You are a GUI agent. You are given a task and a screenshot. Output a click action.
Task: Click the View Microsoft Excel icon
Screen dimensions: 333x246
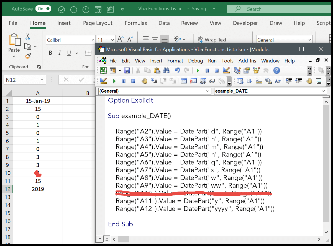tap(103, 70)
